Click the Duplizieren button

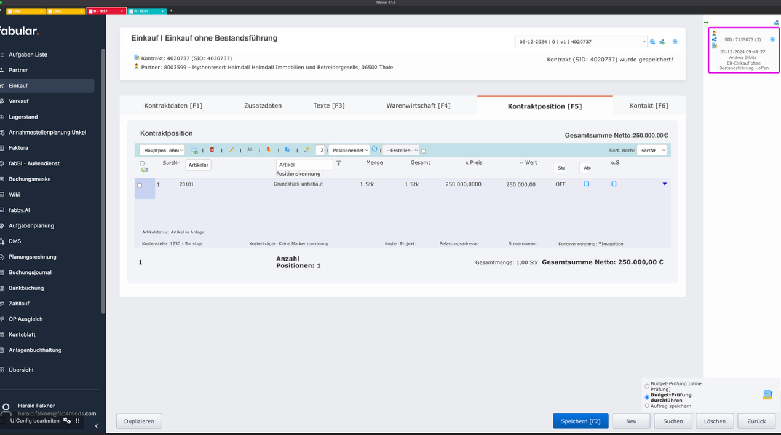coord(139,421)
